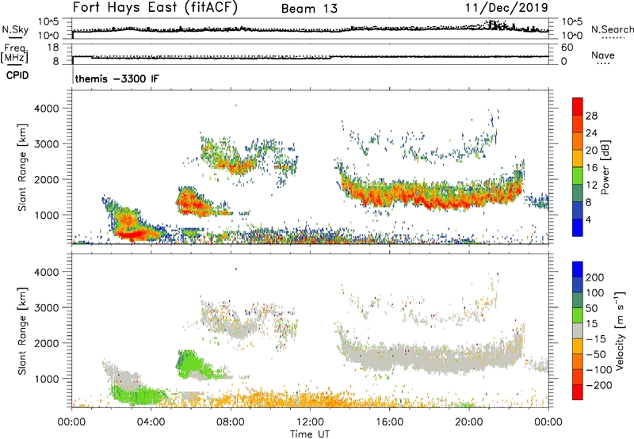Click the red segment of velocity color bar

pos(578,392)
